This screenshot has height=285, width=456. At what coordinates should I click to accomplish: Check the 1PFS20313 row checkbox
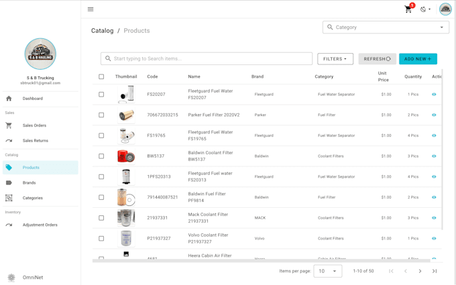click(x=101, y=176)
